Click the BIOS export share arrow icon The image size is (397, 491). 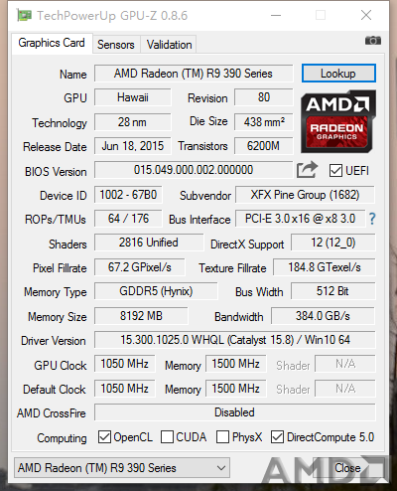coord(307,170)
